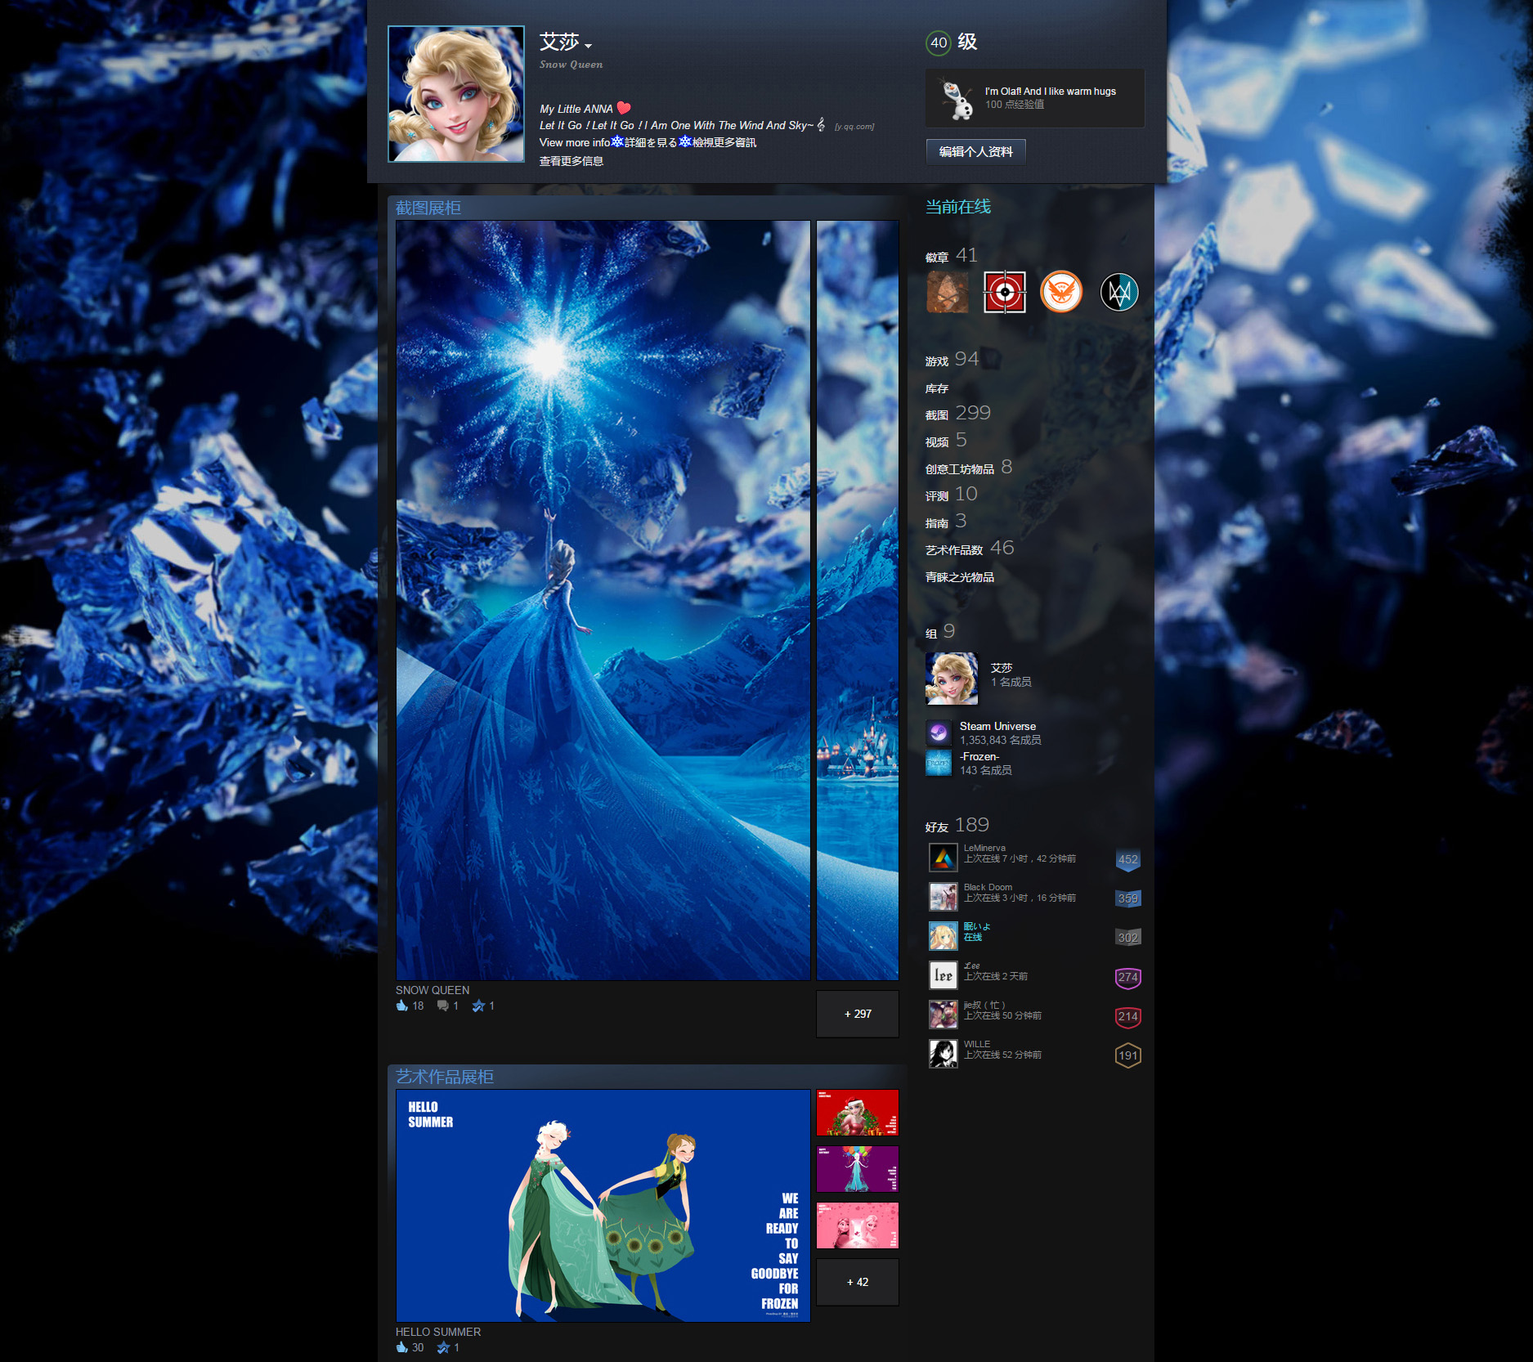The width and height of the screenshot is (1533, 1362).
Task: Open the 青睐之光物品 Greenlight items link
Action: 960,577
